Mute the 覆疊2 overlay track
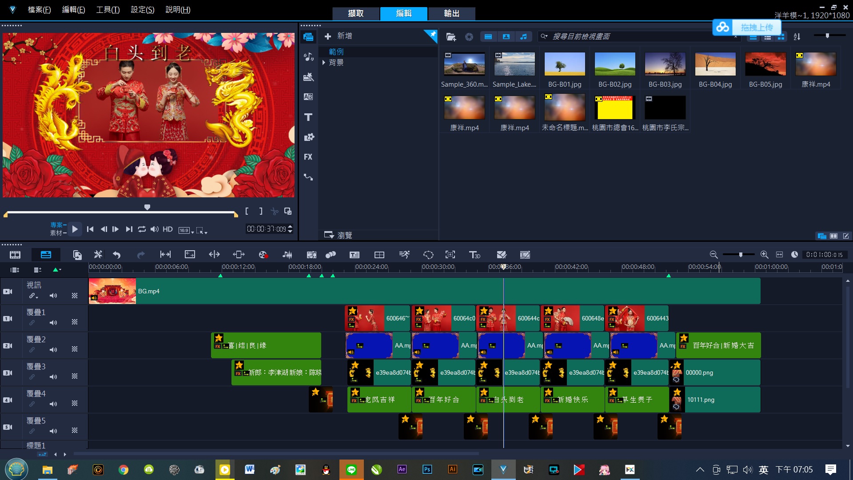The height and width of the screenshot is (480, 853). tap(53, 350)
